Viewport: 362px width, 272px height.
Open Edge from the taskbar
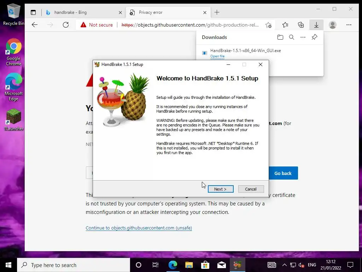pyautogui.click(x=173, y=265)
